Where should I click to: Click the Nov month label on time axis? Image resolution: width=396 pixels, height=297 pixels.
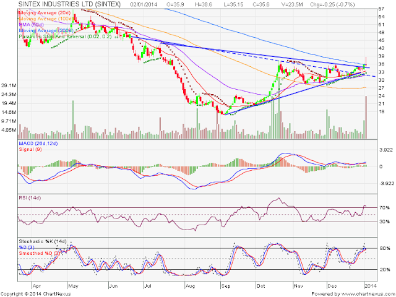[299, 286]
